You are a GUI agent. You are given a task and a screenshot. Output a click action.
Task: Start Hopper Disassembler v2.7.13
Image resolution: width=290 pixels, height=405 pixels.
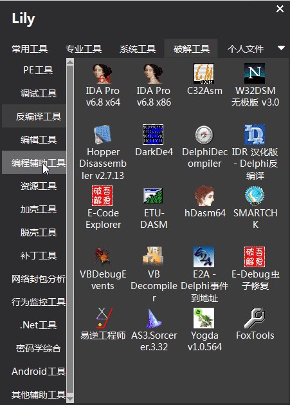(103, 153)
